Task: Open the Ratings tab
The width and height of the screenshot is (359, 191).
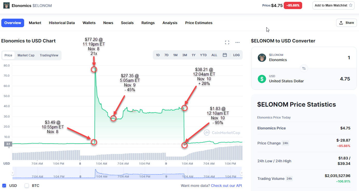Action: (148, 23)
